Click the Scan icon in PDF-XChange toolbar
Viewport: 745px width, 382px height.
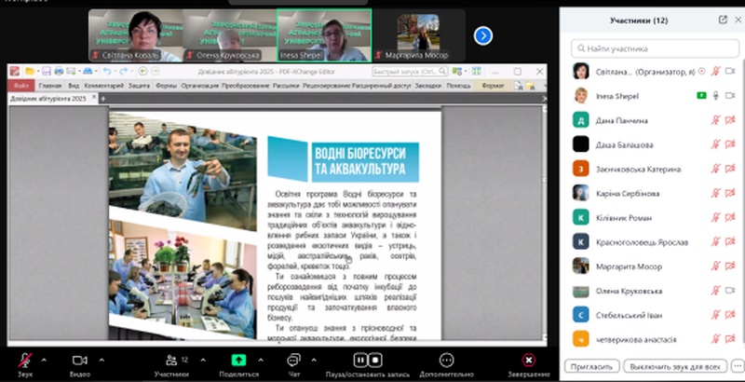(88, 72)
